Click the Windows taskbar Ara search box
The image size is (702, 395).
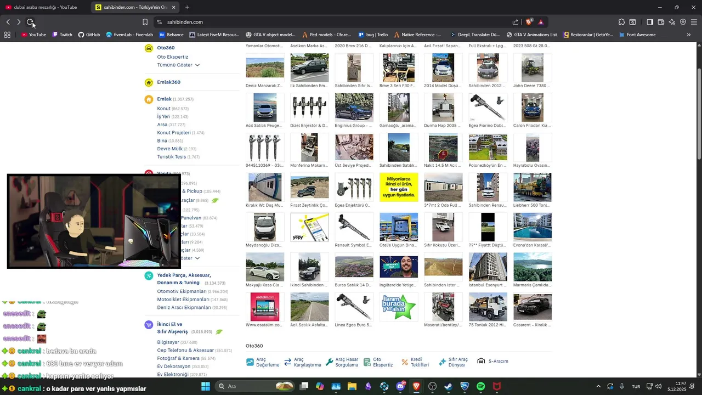255,386
